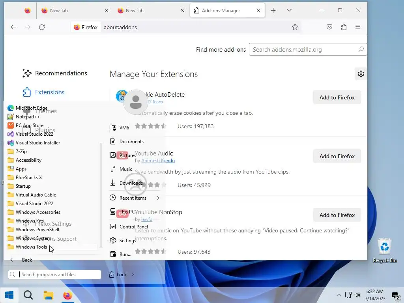Open network icon in system tray
The width and height of the screenshot is (404, 303).
pyautogui.click(x=348, y=295)
